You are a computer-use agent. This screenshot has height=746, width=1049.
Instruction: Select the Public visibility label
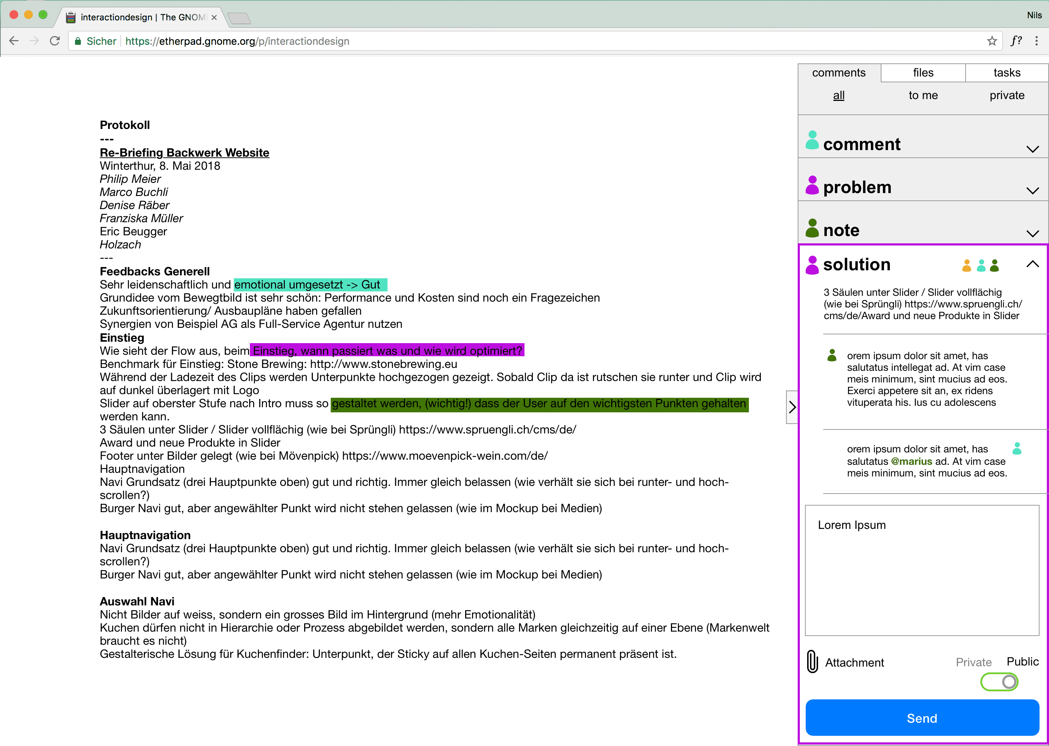[x=1022, y=661]
